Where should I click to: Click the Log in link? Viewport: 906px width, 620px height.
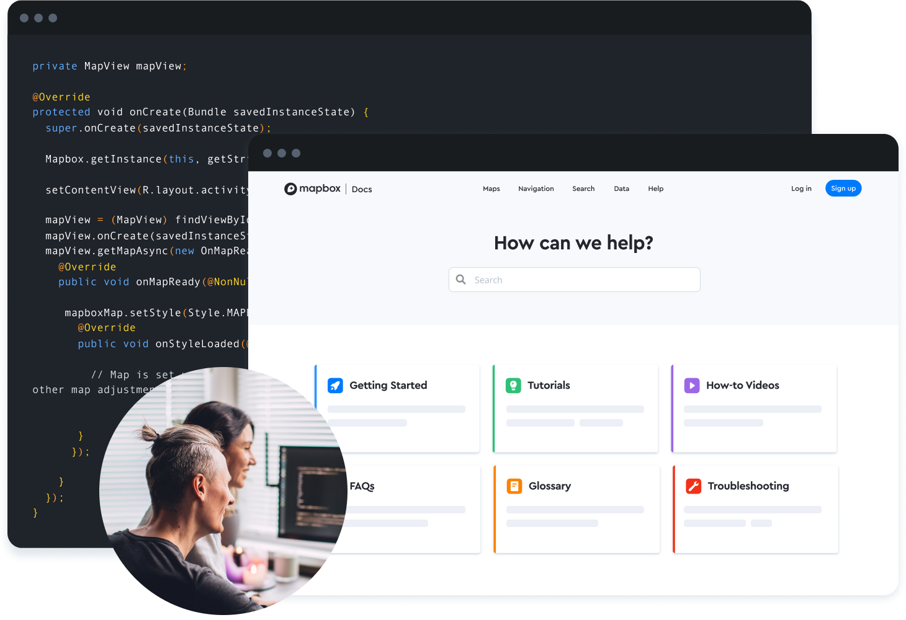[801, 188]
